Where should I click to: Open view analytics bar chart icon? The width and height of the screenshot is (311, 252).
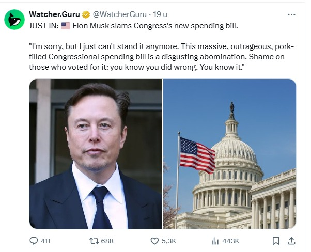pos(215,241)
